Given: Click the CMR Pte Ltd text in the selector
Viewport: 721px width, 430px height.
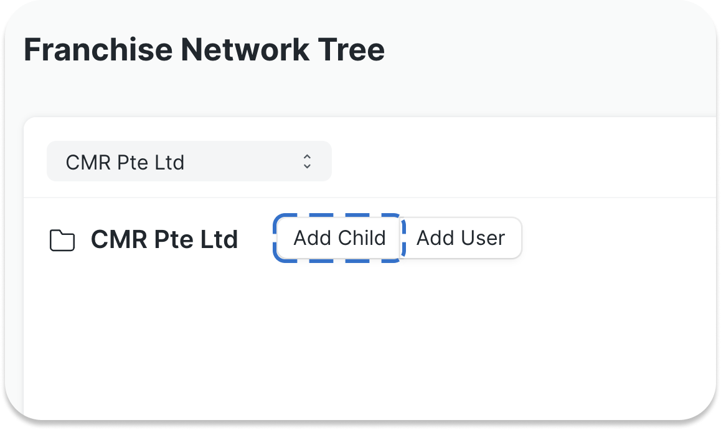Looking at the screenshot, I should tap(125, 163).
